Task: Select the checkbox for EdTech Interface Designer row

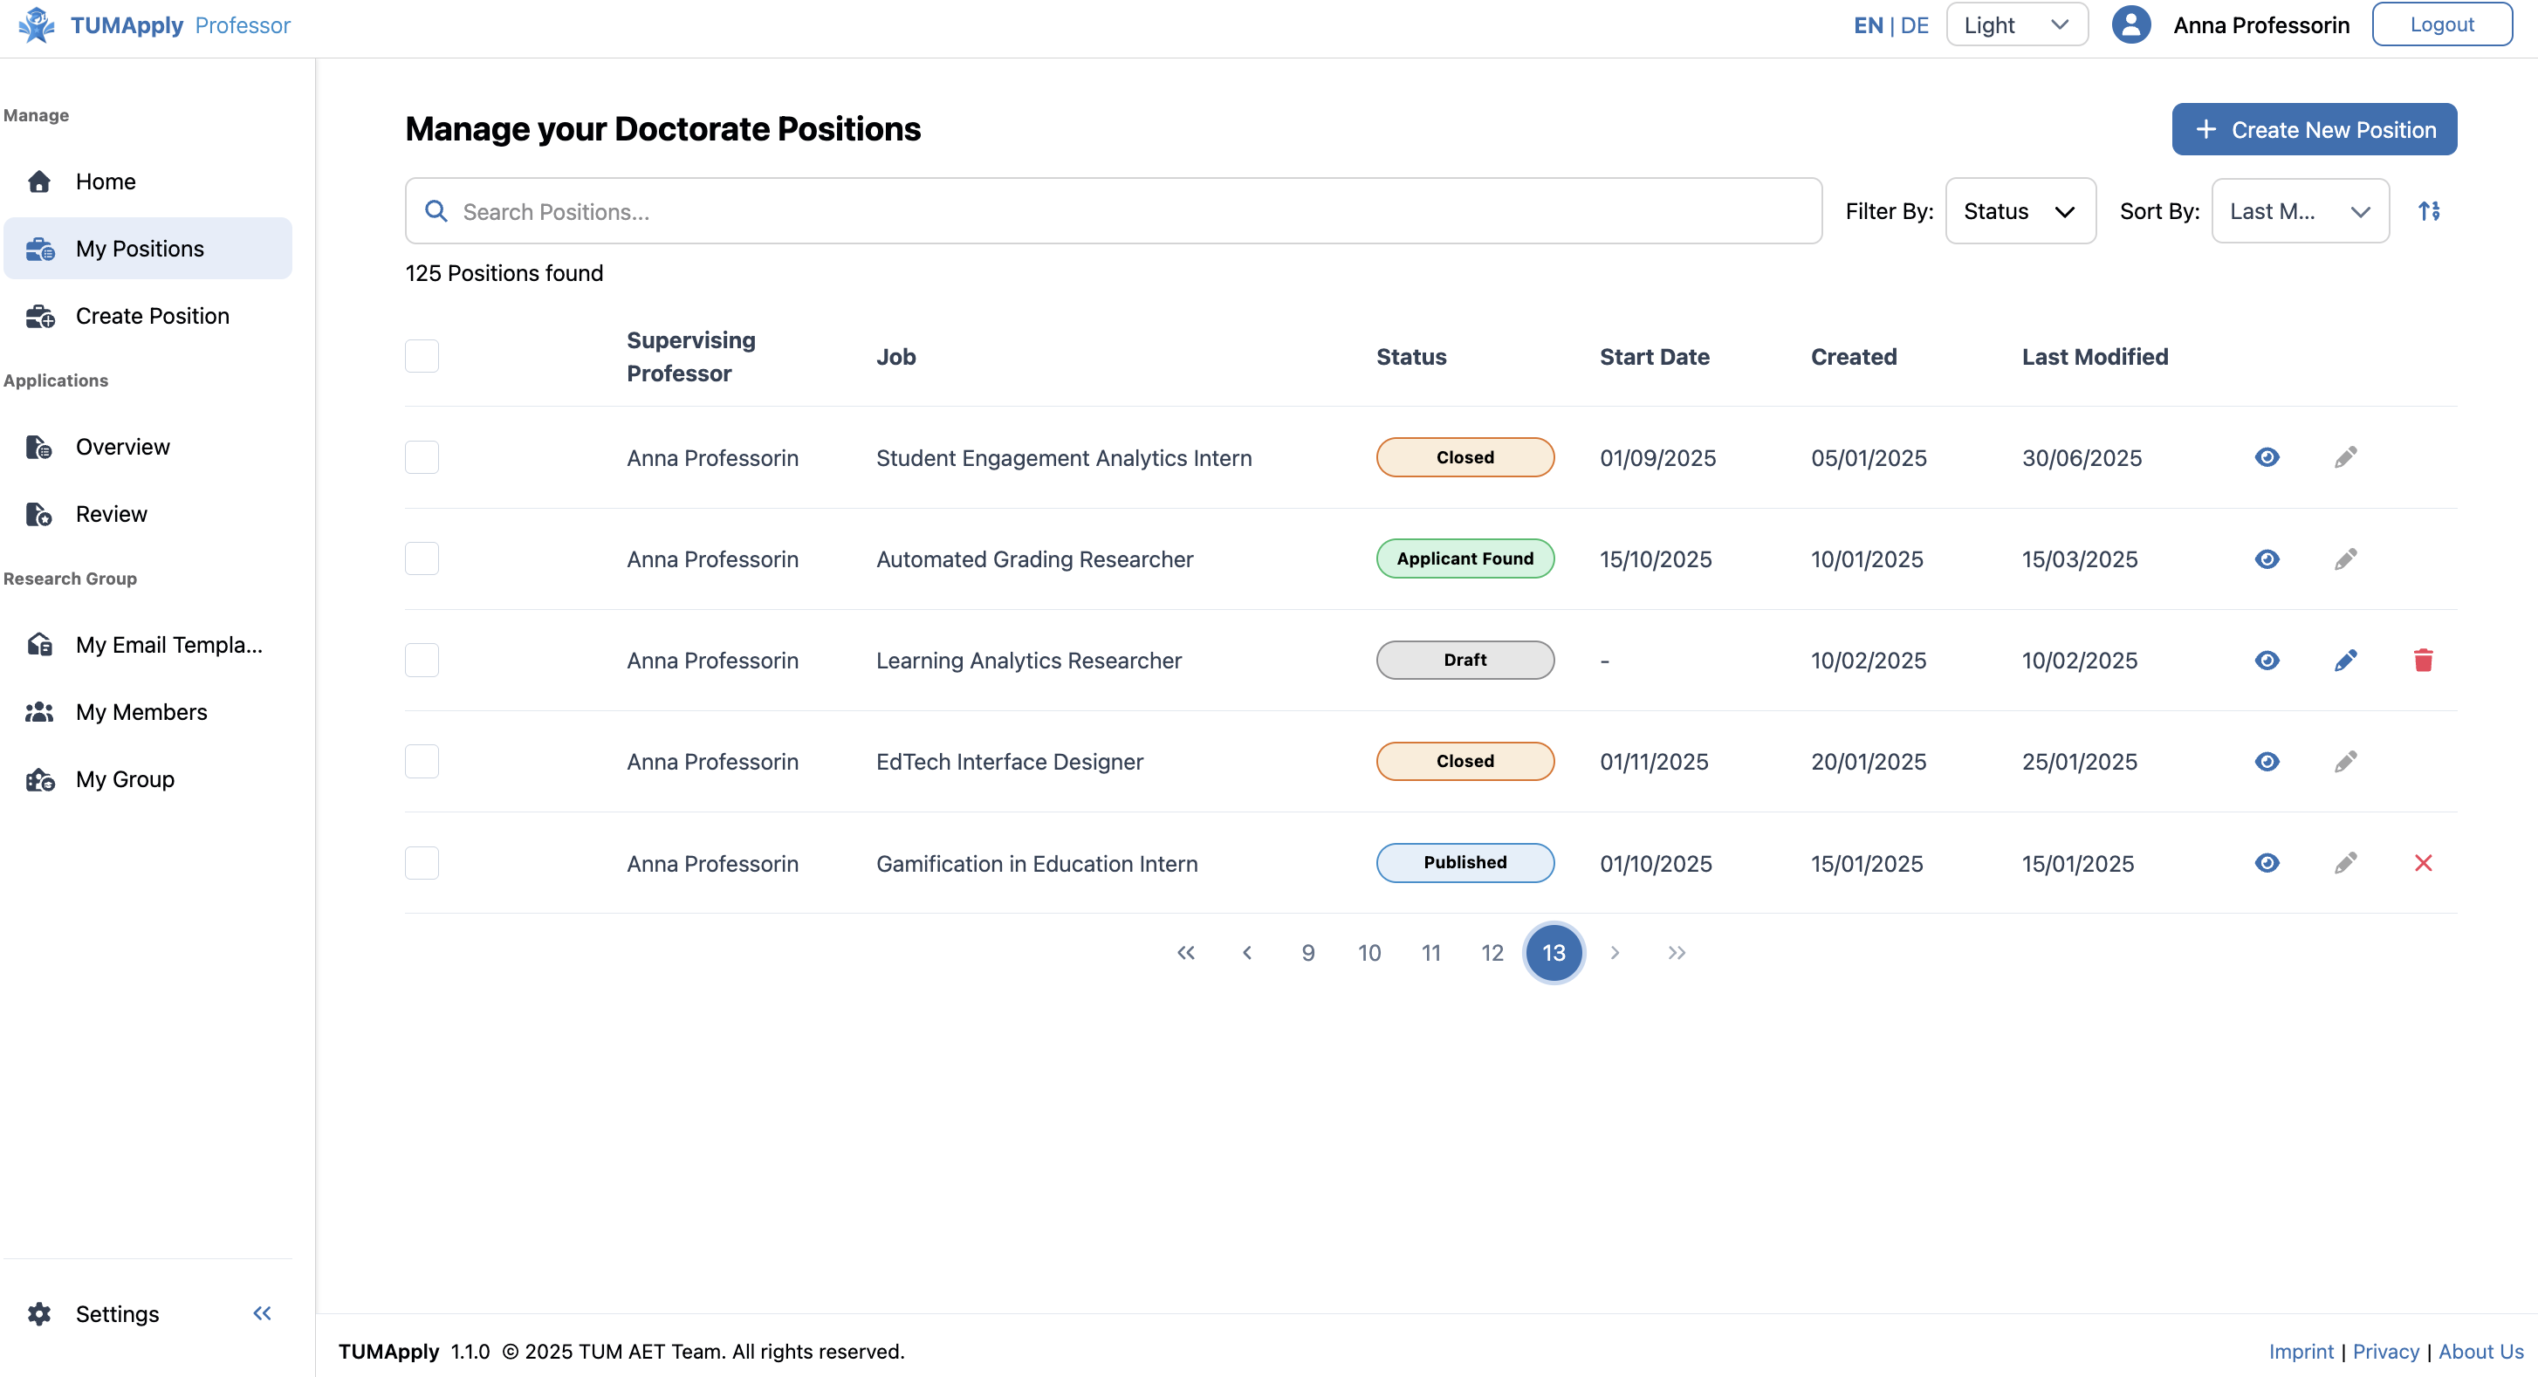Action: (422, 760)
